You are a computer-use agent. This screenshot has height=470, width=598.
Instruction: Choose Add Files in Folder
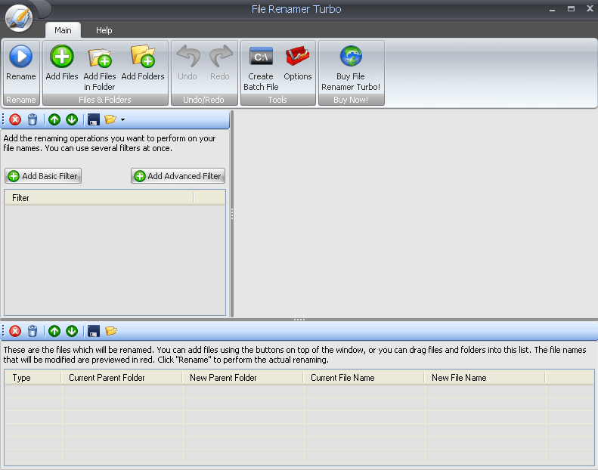tap(100, 69)
